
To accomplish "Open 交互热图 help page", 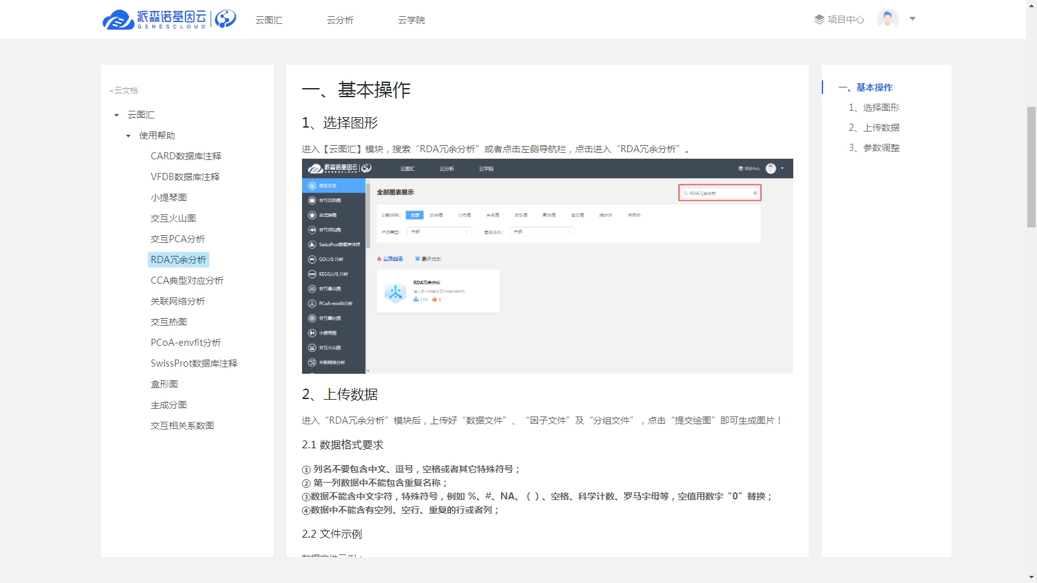I will click(169, 322).
